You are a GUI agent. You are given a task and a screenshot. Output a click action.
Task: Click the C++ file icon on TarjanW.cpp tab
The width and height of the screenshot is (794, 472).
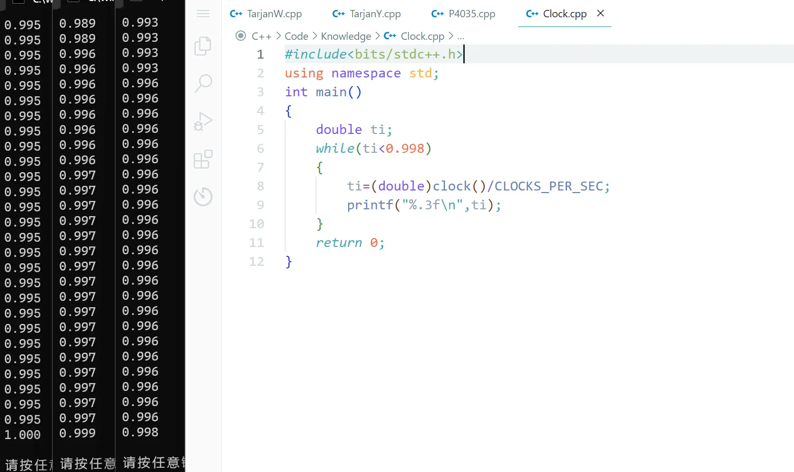pos(236,14)
